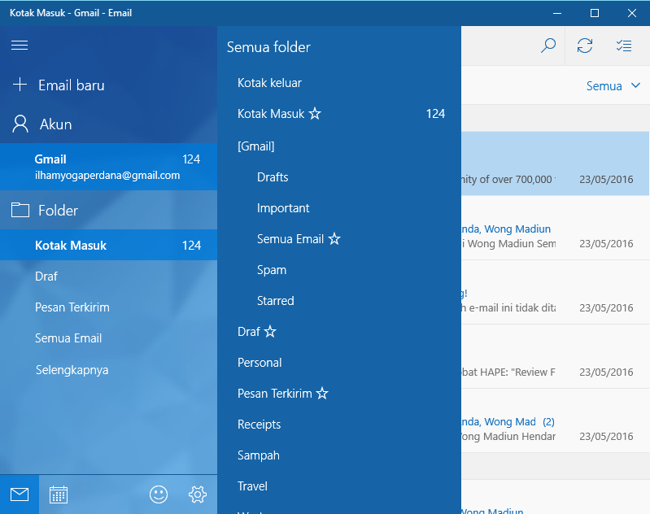Open email 'e-mail ini tidak' message
This screenshot has height=514, width=650.
pos(555,292)
